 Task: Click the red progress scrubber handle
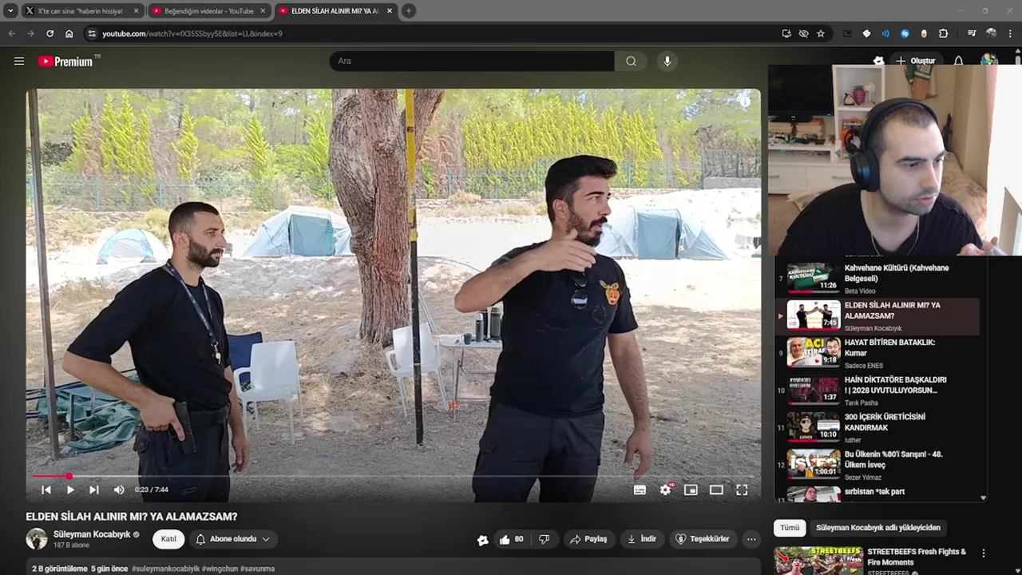(69, 477)
